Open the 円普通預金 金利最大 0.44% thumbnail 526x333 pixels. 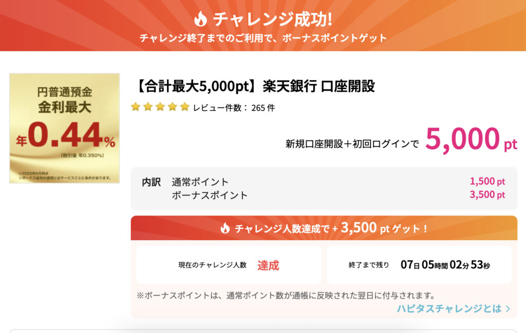65,128
